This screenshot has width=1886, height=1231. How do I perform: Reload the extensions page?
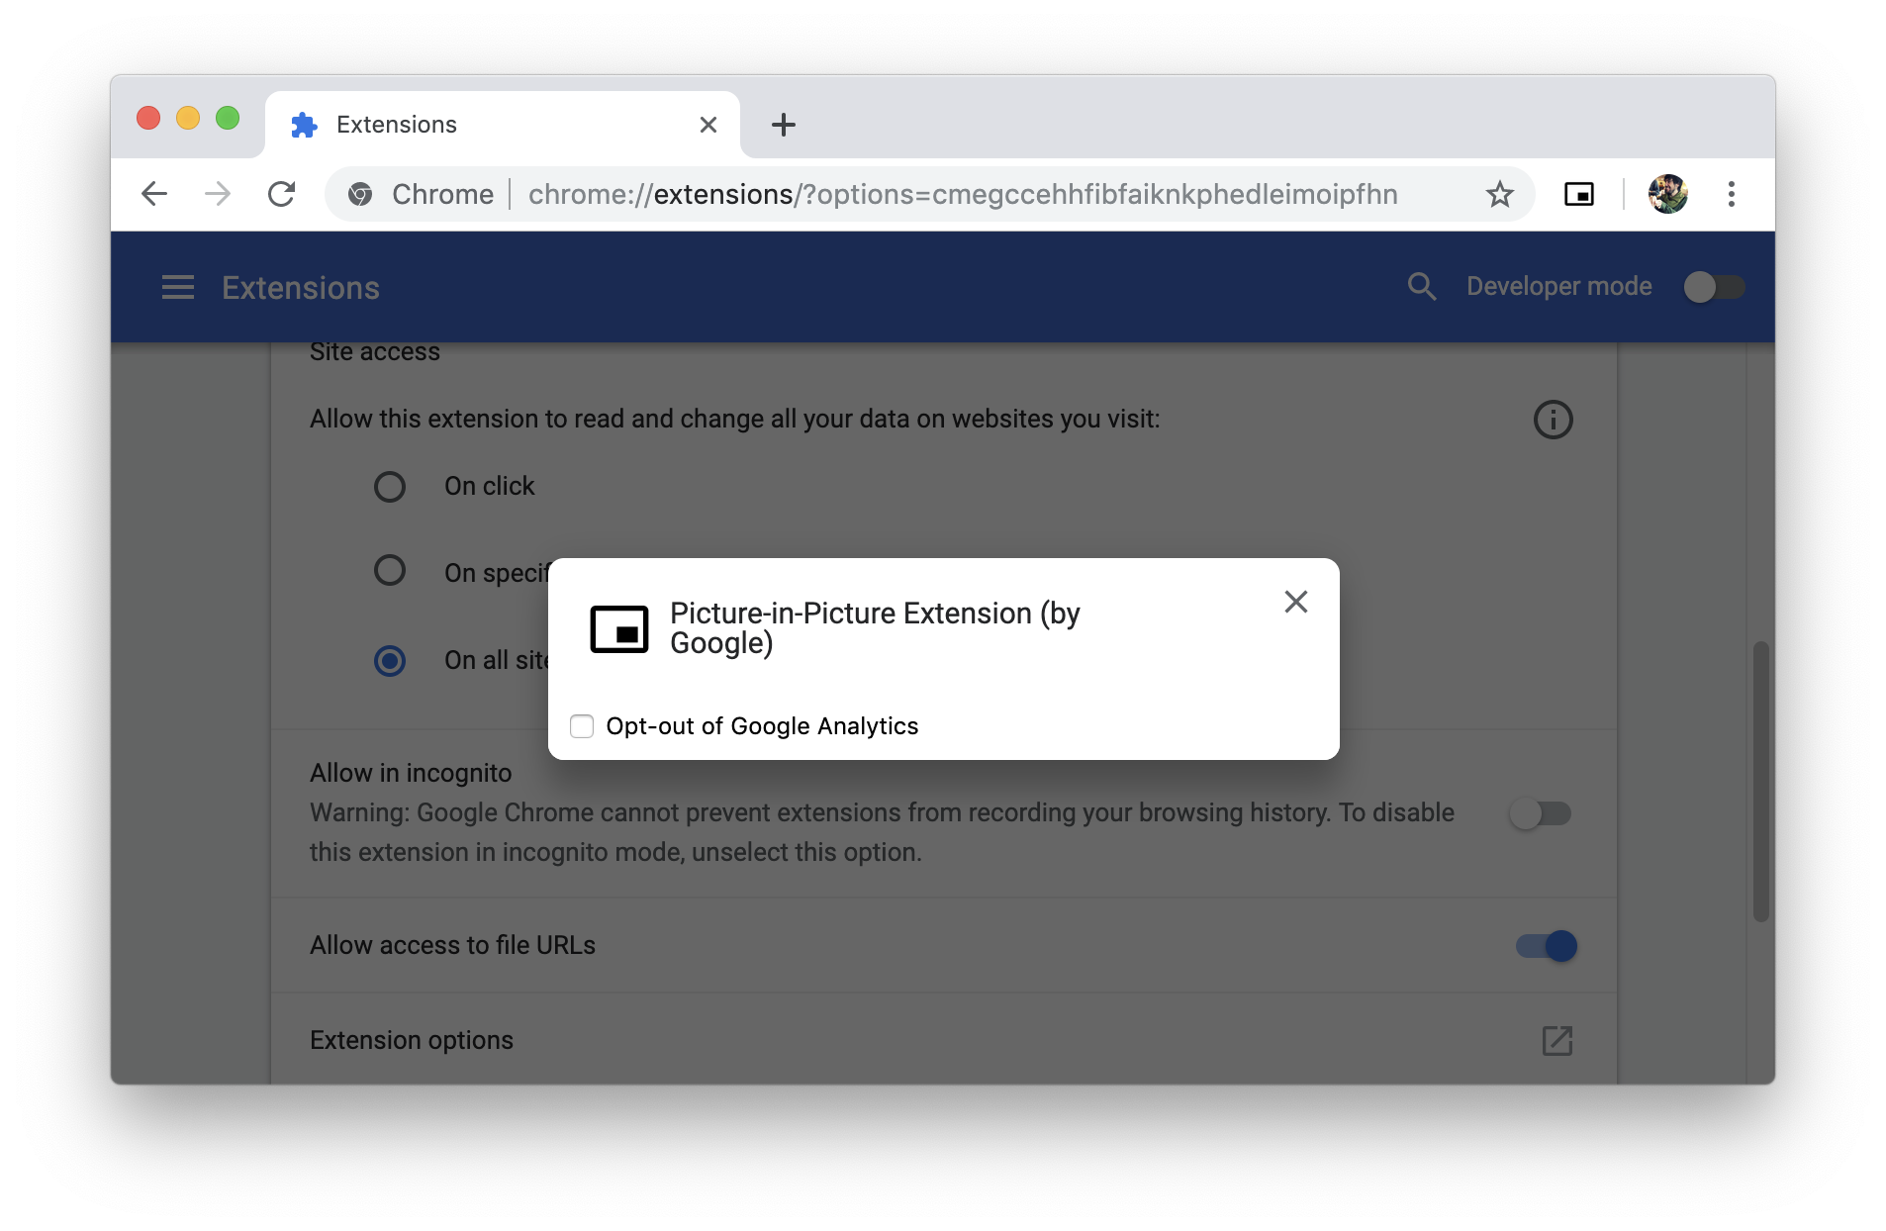282,194
